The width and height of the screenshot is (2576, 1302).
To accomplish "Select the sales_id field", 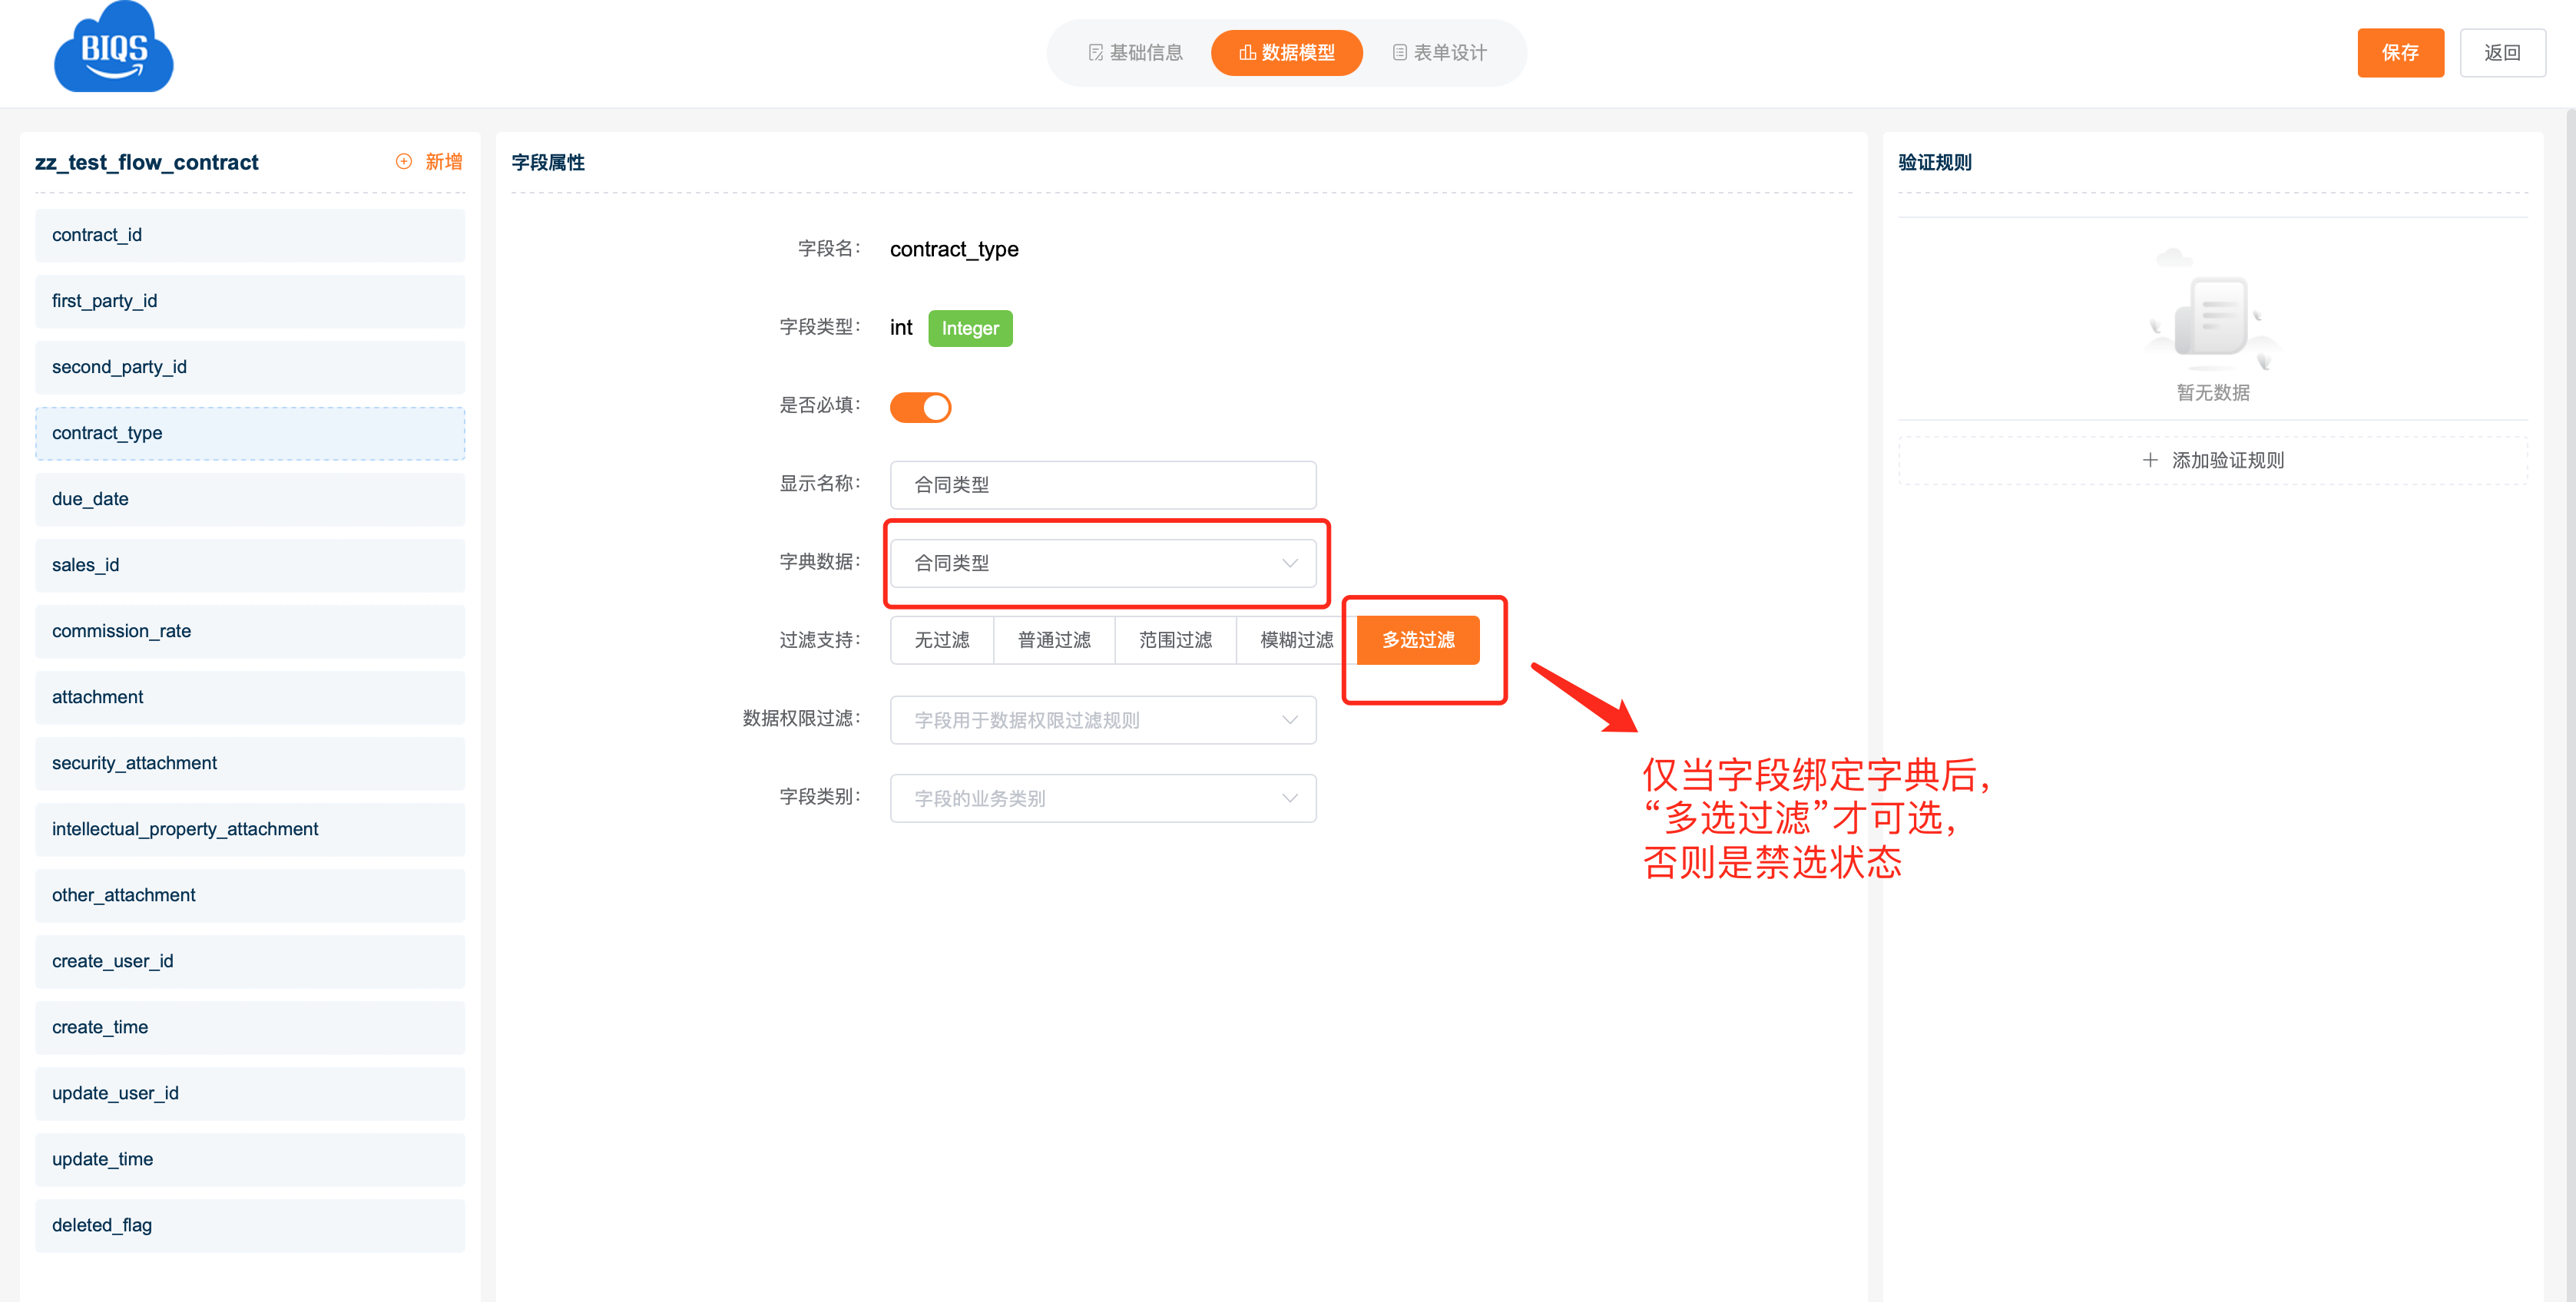I will pos(250,564).
